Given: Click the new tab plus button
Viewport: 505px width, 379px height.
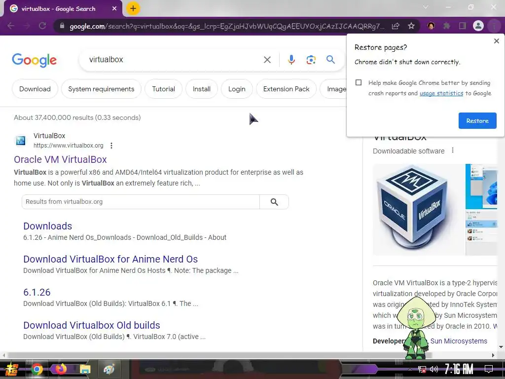Looking at the screenshot, I should point(133,8).
